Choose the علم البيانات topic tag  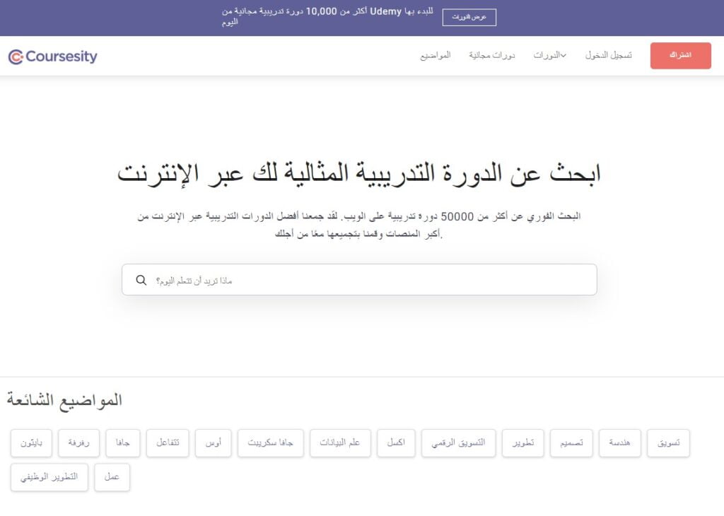pos(339,442)
